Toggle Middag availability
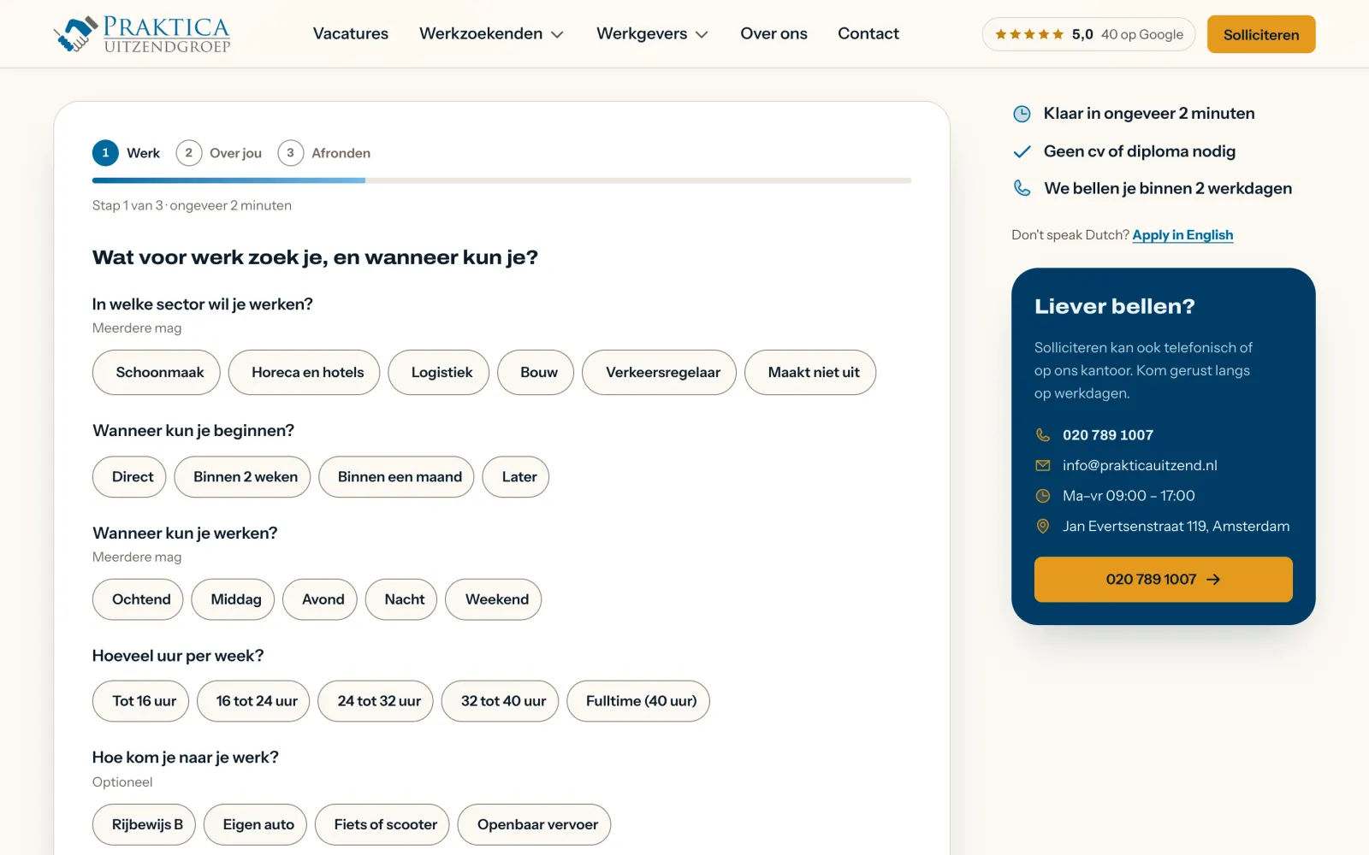This screenshot has width=1369, height=855. 233,599
